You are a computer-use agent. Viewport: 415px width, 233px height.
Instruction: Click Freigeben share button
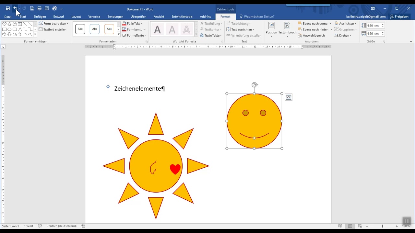tap(399, 17)
